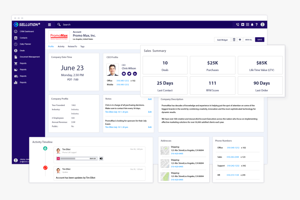Click Jimmy Jones avatar at sidebar bottom

16,160
